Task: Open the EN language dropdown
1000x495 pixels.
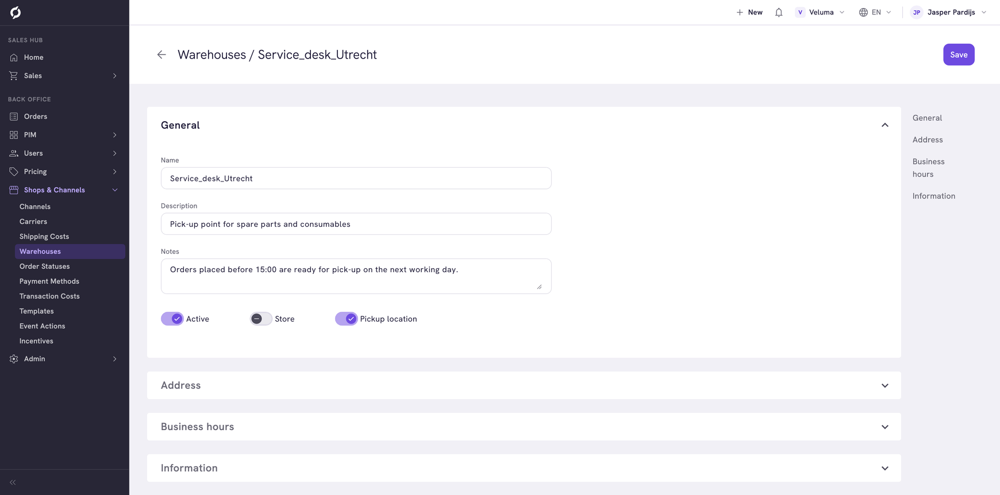Action: [875, 12]
